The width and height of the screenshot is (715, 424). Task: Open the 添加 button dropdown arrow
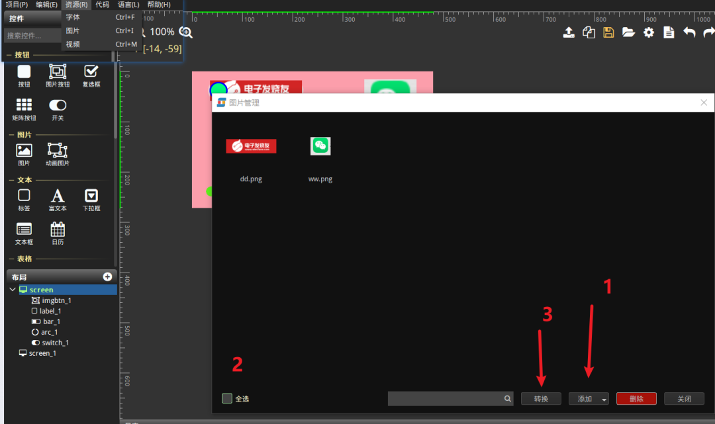(604, 400)
